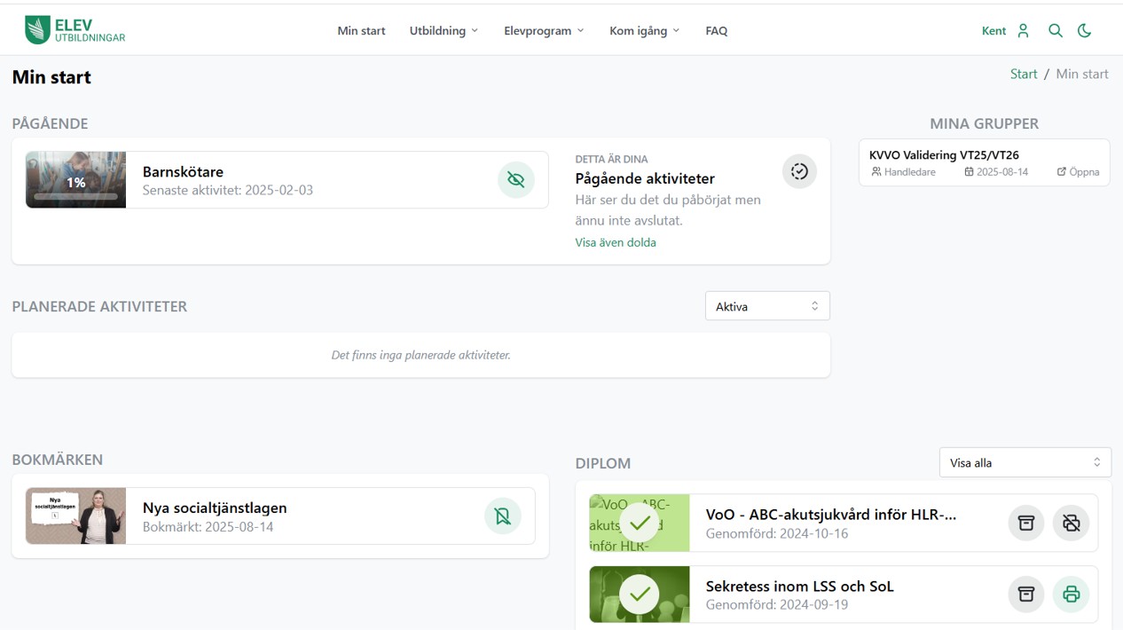Open the Nya socialtjänstlagen bookmark thumbnail

tap(75, 516)
